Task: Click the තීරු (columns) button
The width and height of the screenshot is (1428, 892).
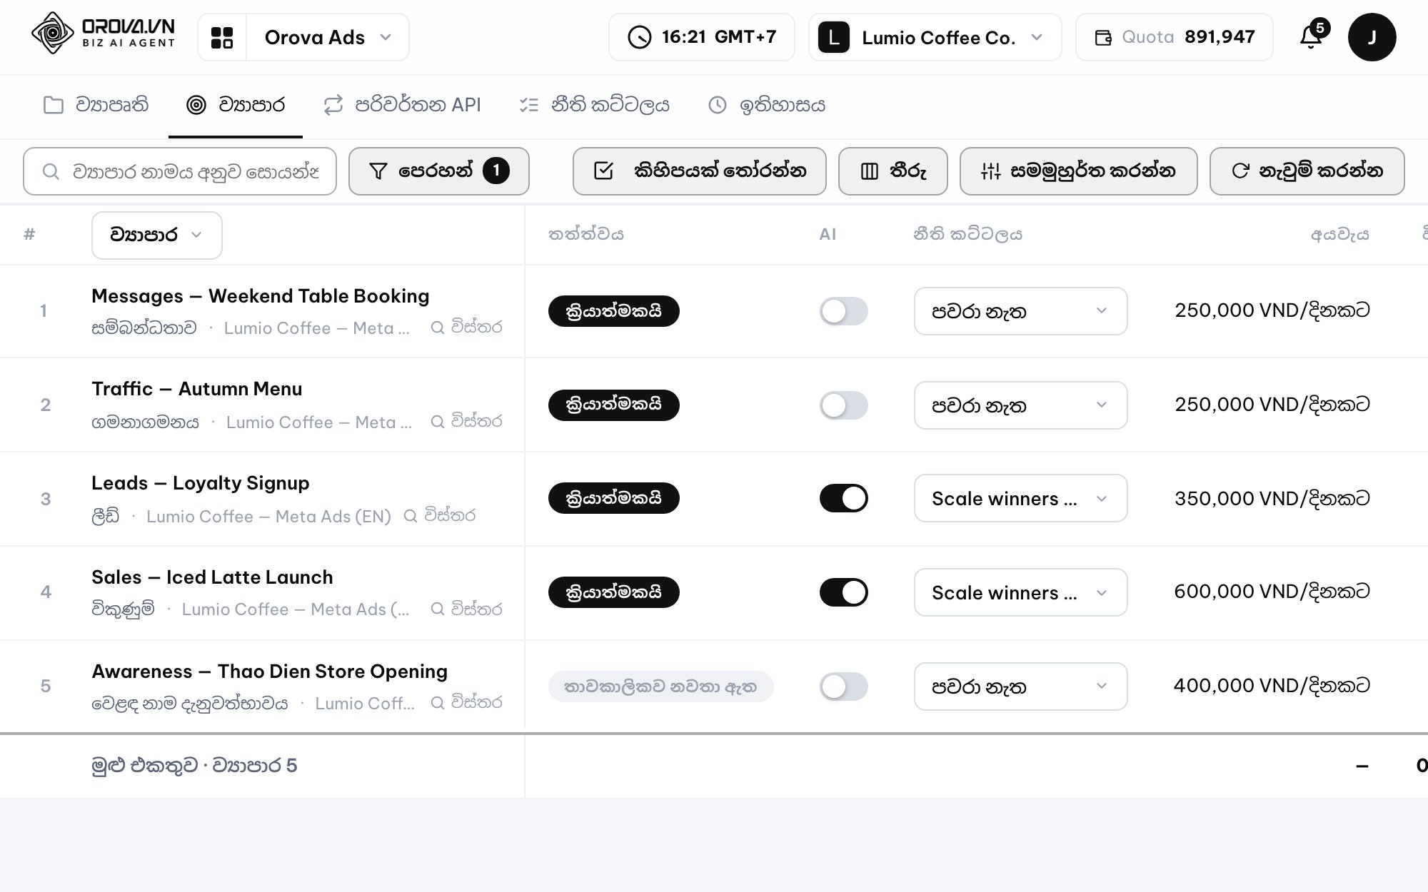Action: pos(892,171)
